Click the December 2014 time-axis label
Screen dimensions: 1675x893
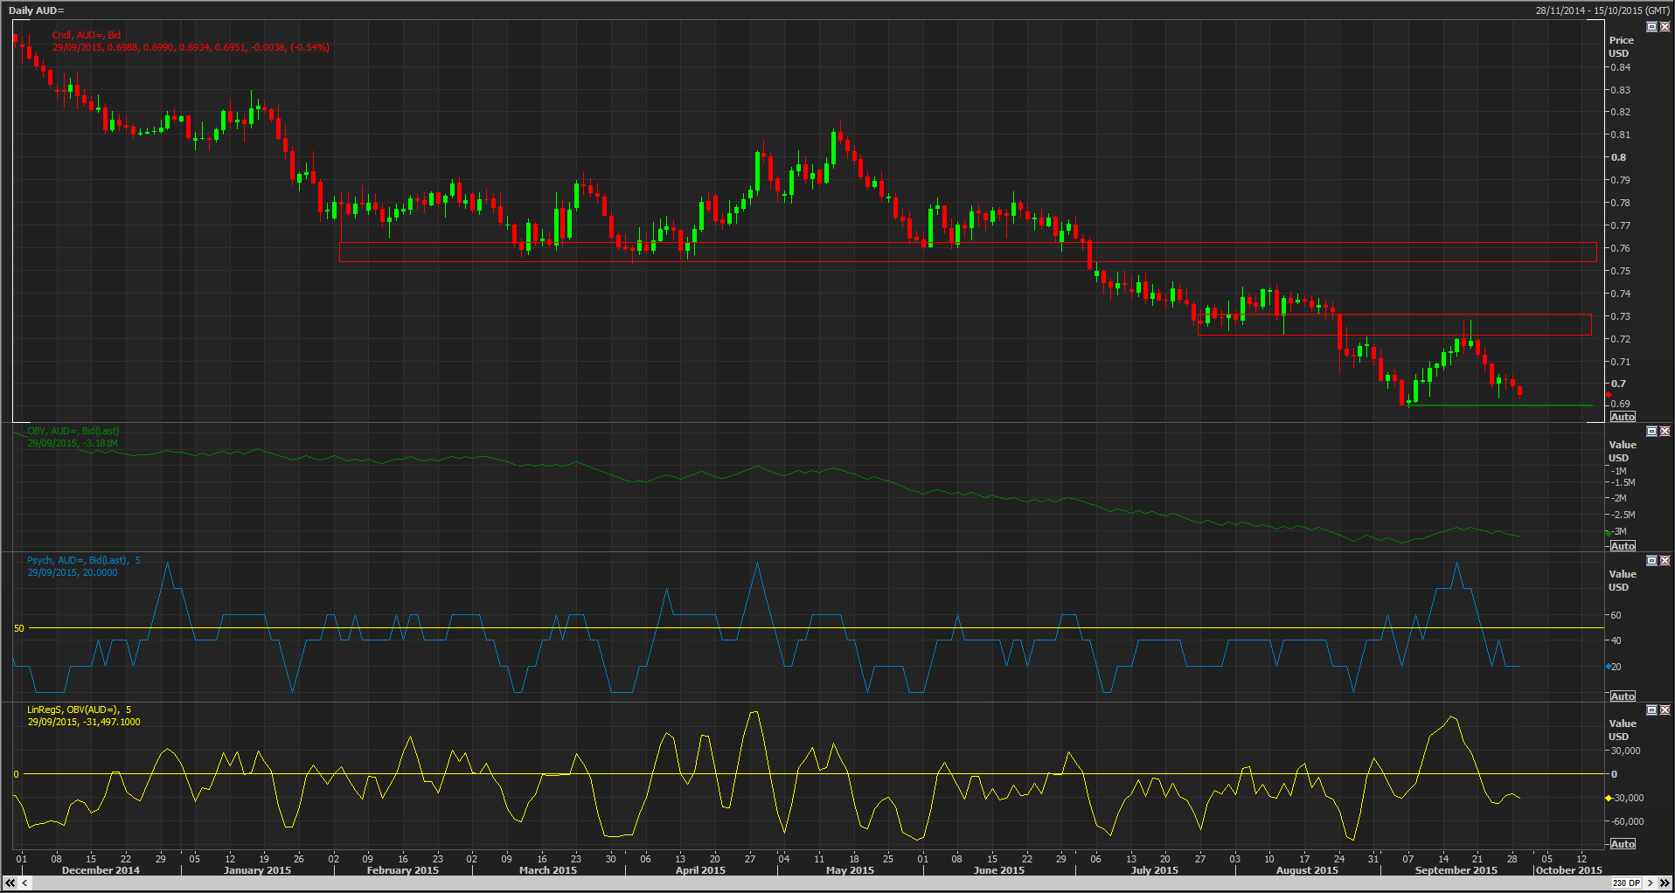pyautogui.click(x=101, y=870)
